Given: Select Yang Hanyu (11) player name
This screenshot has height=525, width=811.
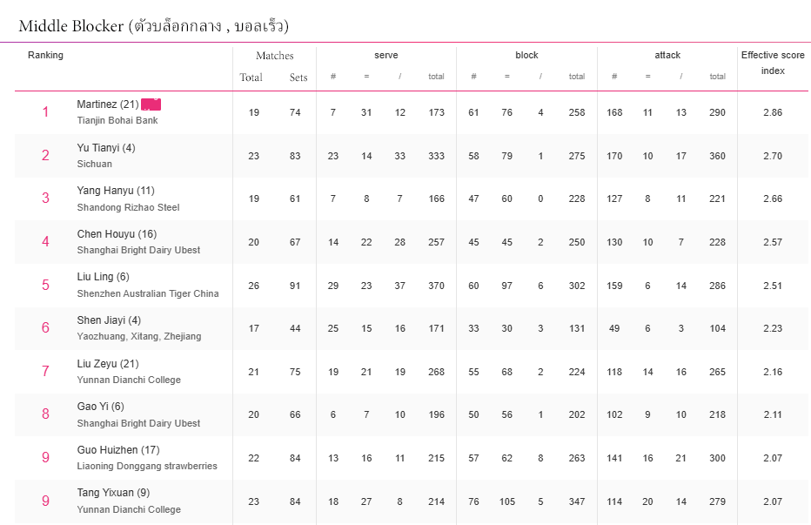Looking at the screenshot, I should pyautogui.click(x=115, y=191).
